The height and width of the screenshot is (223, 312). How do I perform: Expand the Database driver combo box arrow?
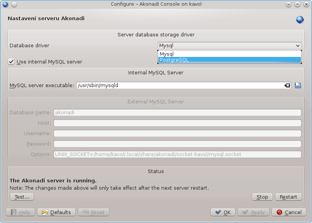[298, 46]
